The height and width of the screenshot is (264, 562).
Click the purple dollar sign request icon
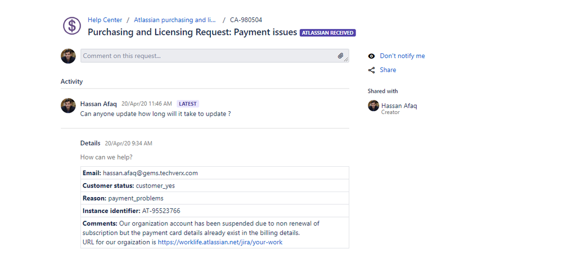tap(72, 26)
